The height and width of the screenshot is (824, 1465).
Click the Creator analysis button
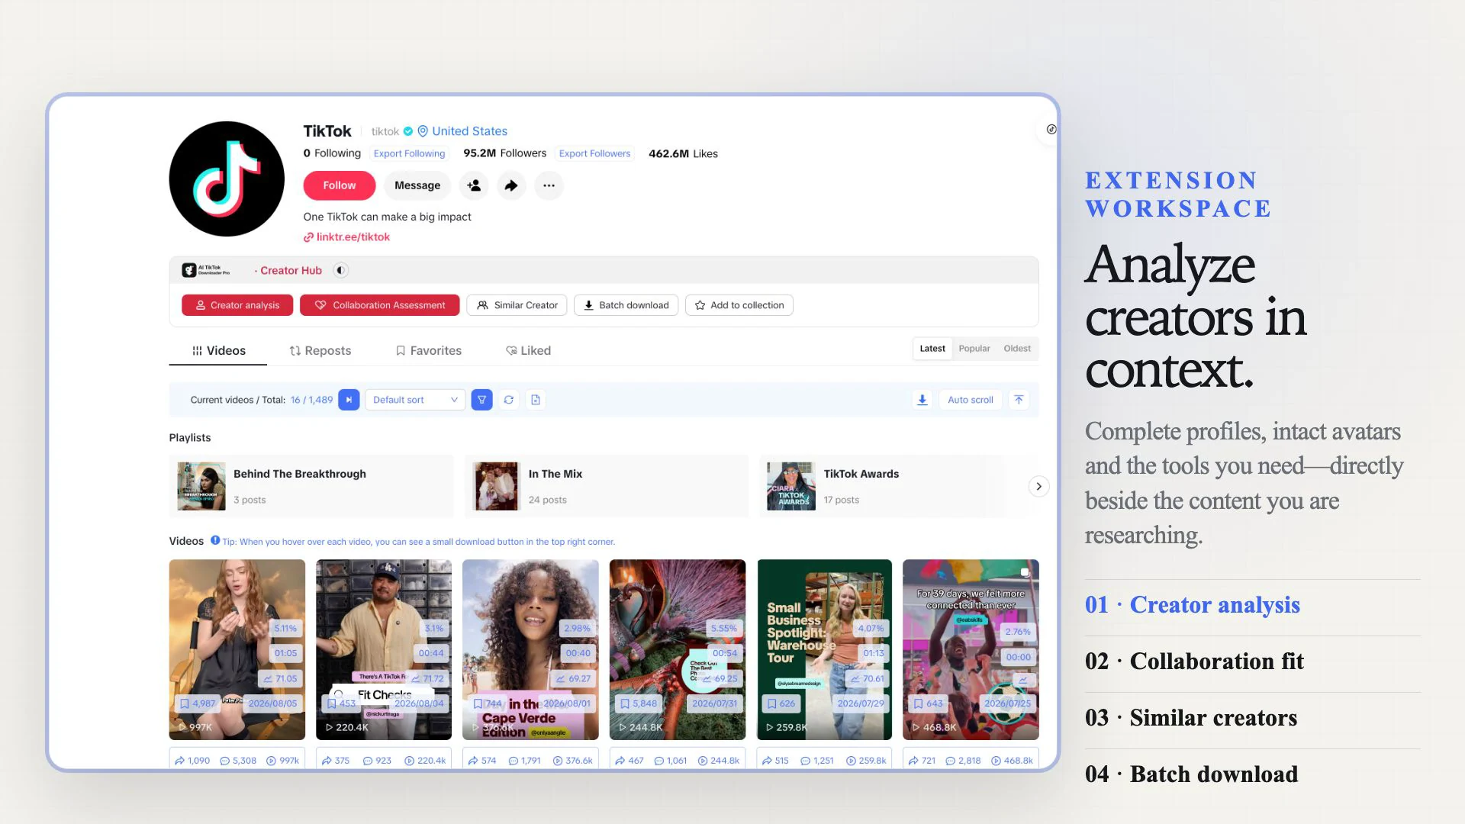(237, 305)
